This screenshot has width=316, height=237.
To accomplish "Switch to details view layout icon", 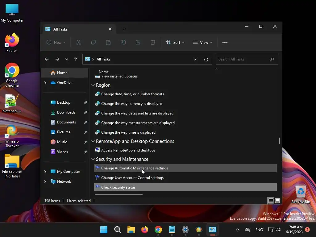I will pos(271,201).
